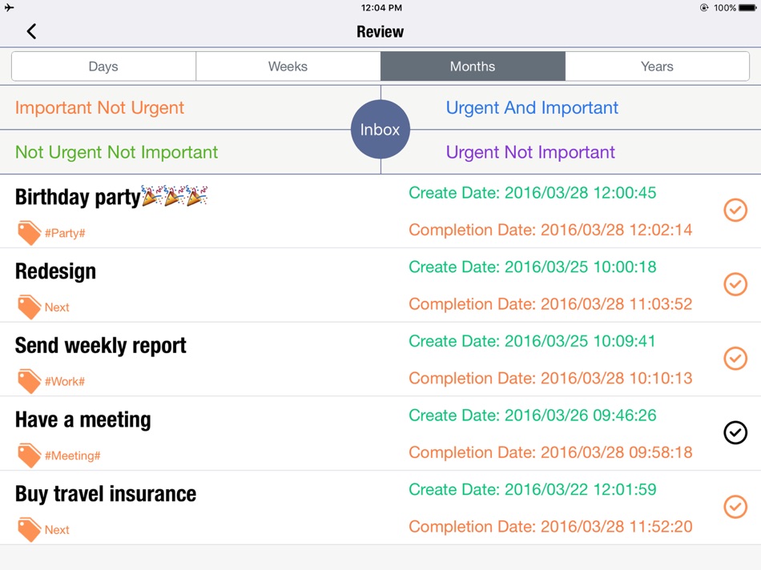Tap the airplane mode status icon
Viewport: 761px width, 570px height.
click(x=10, y=7)
